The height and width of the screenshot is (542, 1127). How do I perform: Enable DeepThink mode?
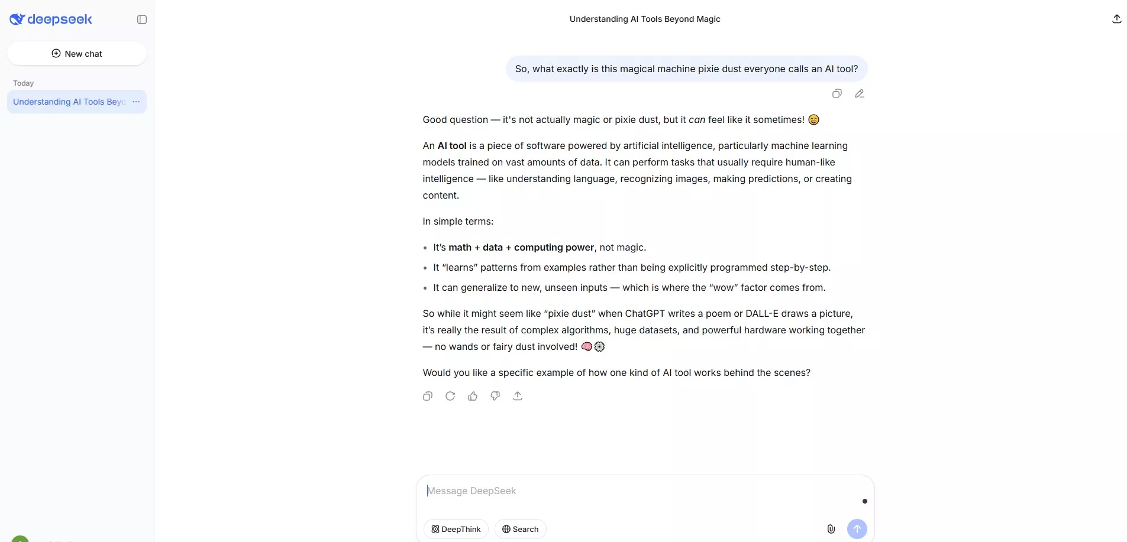(x=456, y=529)
